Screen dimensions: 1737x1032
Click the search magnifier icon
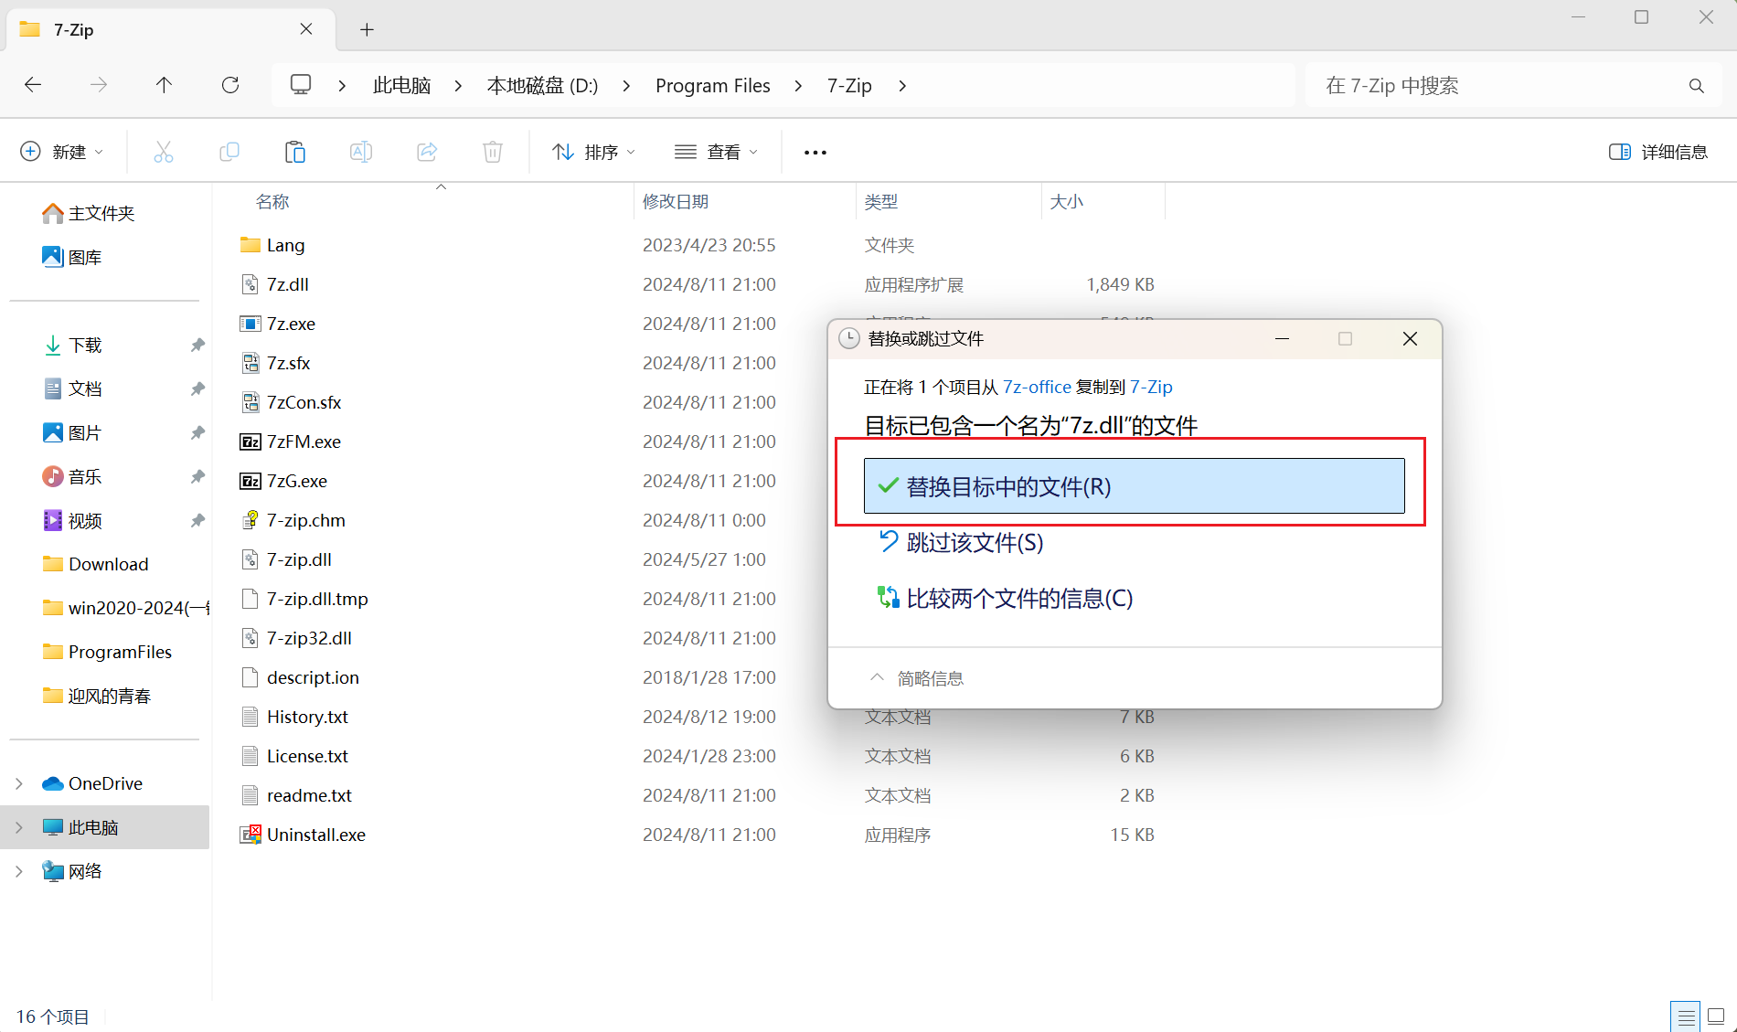coord(1697,86)
